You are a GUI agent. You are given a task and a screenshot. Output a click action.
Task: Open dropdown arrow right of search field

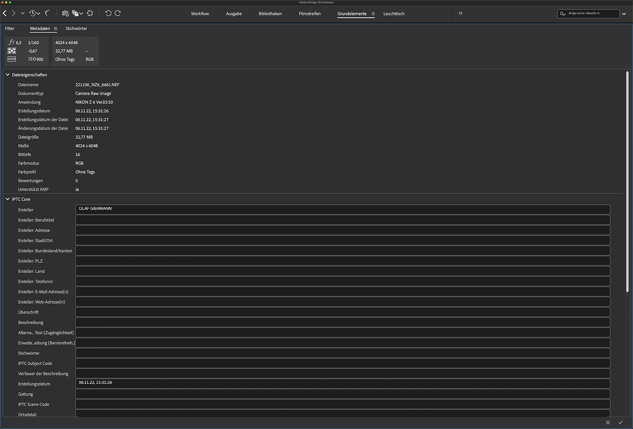pos(624,14)
